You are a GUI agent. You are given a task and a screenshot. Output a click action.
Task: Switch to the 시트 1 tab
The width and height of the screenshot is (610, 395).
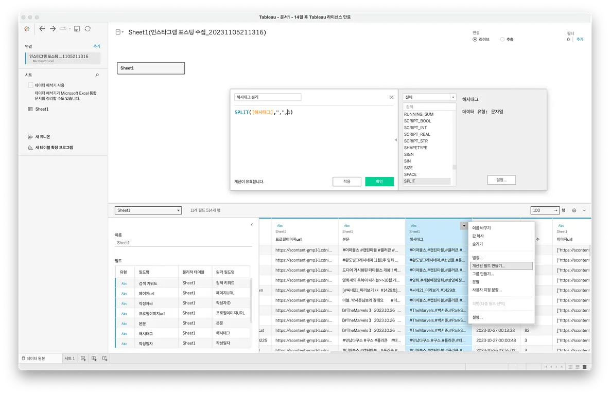click(x=69, y=358)
